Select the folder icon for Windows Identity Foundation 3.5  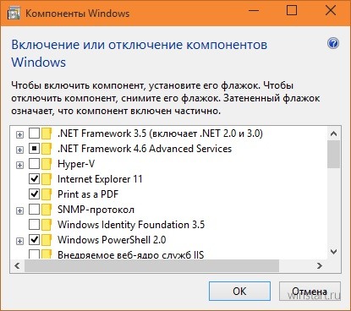(x=47, y=225)
